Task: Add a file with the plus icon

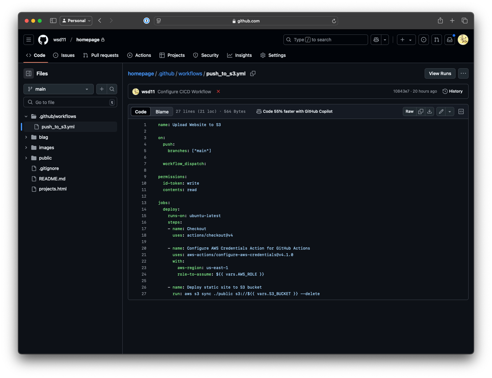Action: pos(101,89)
